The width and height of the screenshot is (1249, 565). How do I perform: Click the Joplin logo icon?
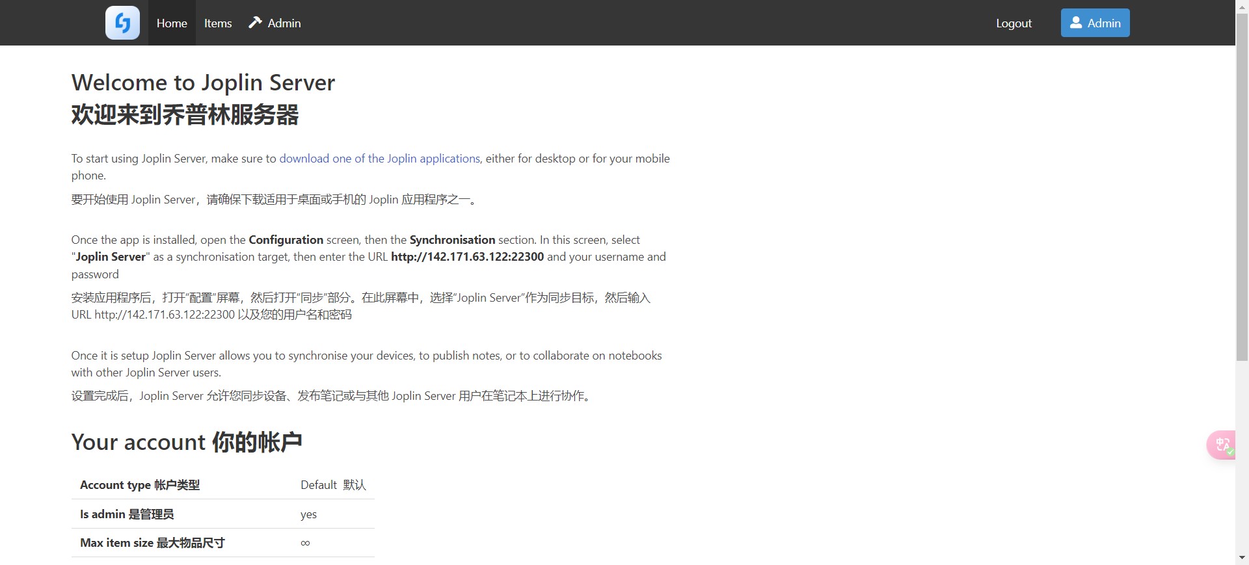click(x=122, y=23)
